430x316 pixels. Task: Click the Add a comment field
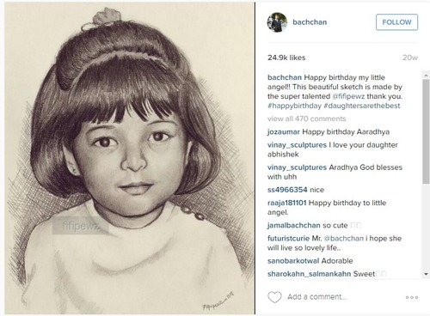coord(316,297)
